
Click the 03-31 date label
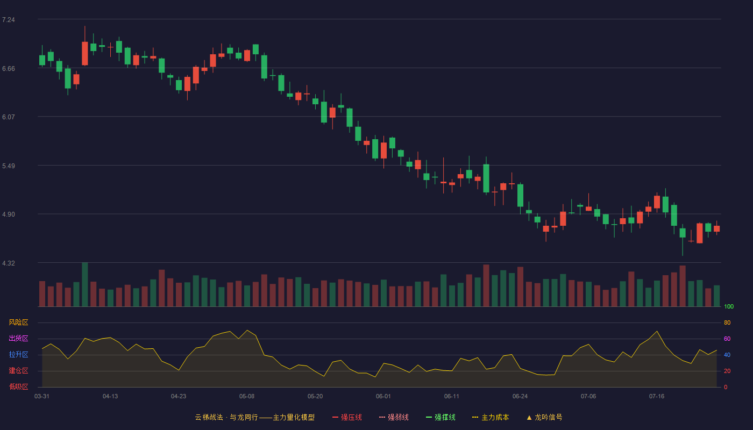point(42,396)
